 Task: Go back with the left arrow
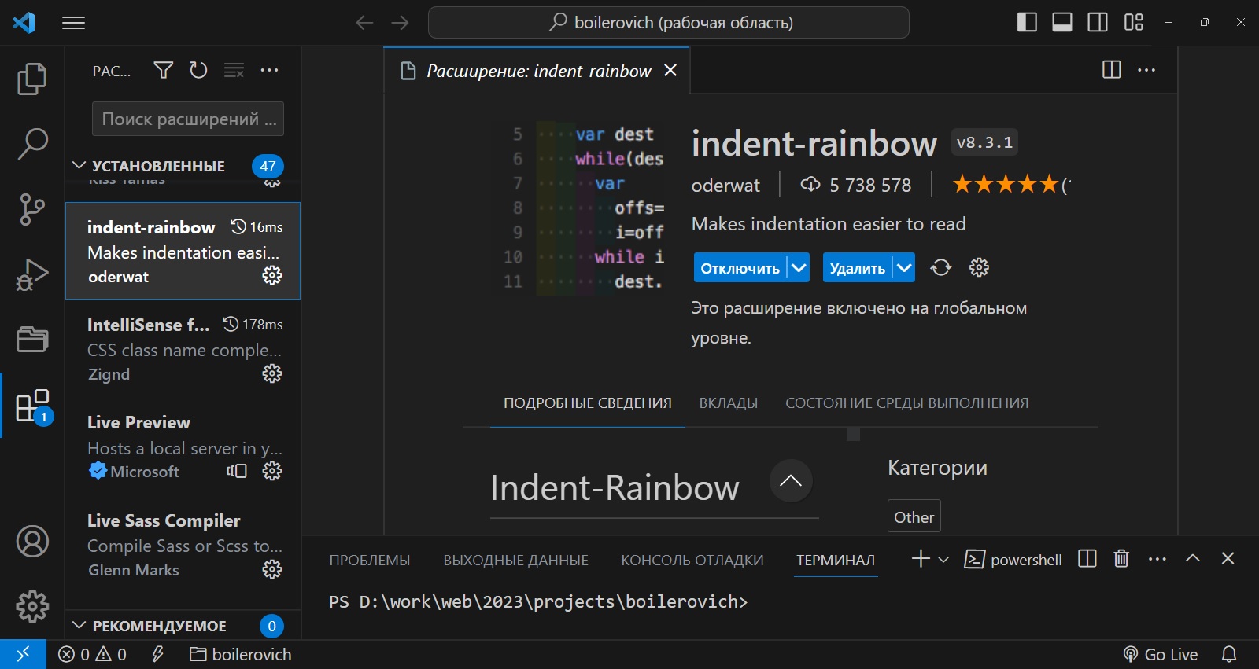click(x=364, y=23)
